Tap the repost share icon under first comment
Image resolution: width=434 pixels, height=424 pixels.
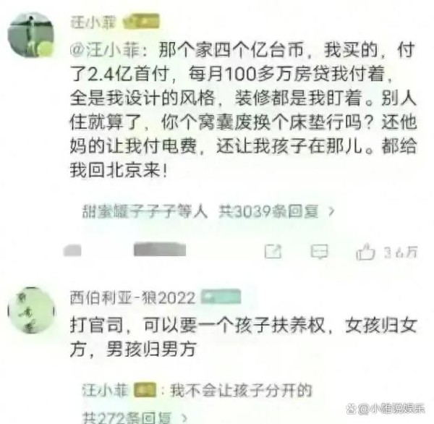[273, 252]
